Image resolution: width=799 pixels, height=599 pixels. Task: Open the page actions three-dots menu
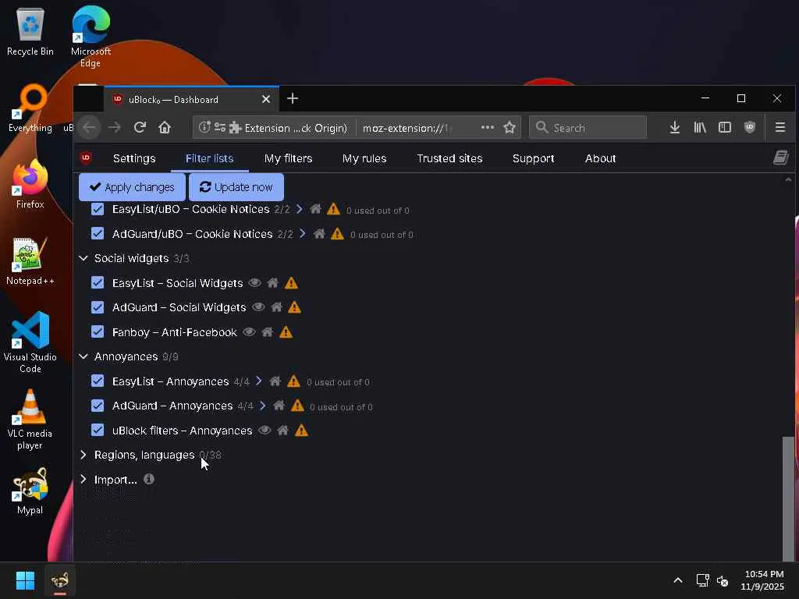click(487, 127)
